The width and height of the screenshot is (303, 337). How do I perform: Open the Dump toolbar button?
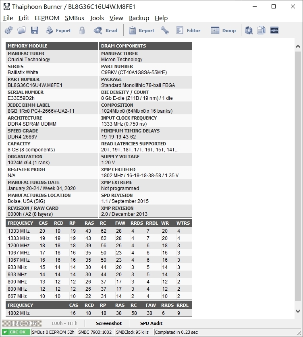click(223, 30)
